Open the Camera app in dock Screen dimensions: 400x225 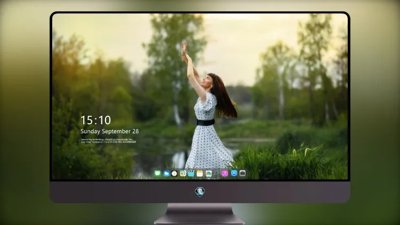point(243,173)
